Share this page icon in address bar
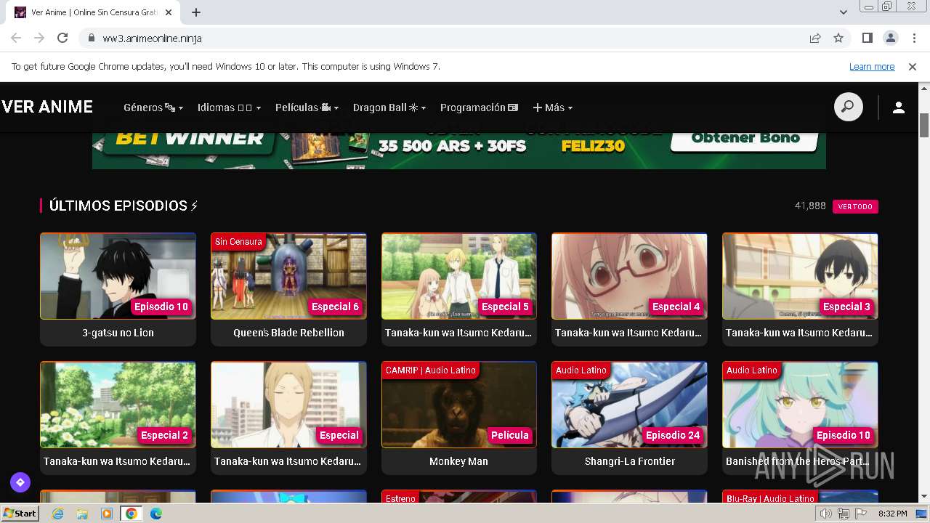 coord(815,38)
